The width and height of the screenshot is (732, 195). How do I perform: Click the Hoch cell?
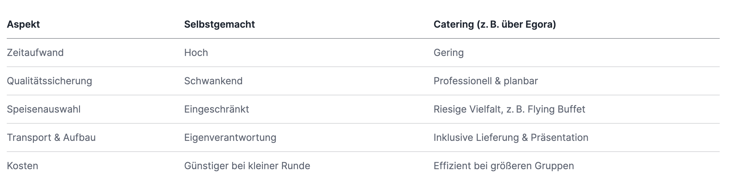[x=196, y=53]
